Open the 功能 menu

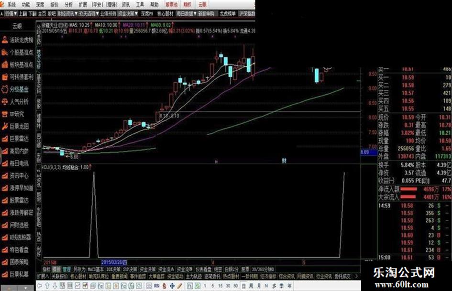point(26,5)
